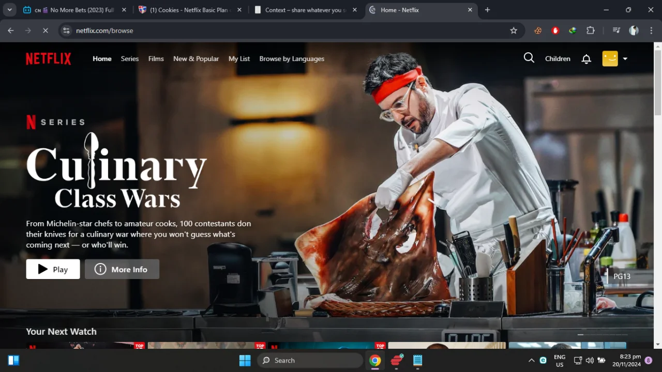Image resolution: width=662 pixels, height=372 pixels.
Task: Open the Chrome extensions puzzle icon
Action: [591, 30]
